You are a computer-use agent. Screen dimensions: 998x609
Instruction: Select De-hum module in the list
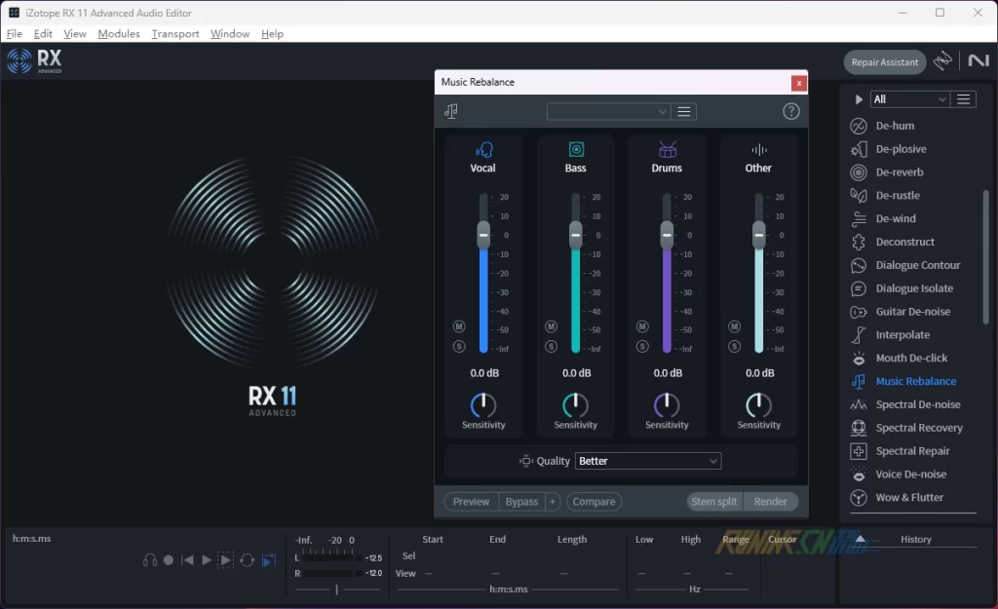click(894, 126)
